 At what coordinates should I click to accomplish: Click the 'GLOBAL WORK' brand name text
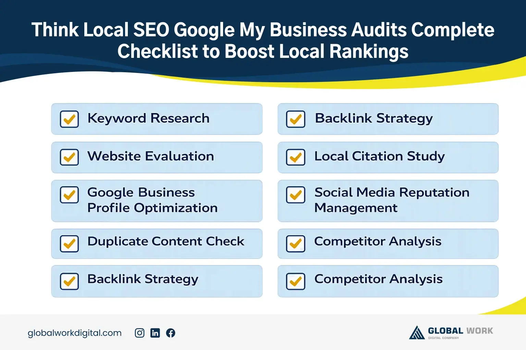coord(461,331)
